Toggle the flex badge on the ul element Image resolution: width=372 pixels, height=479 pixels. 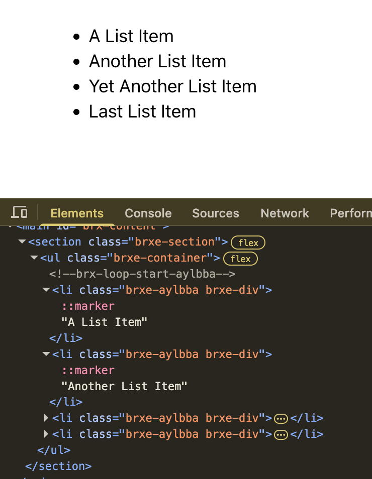tap(240, 259)
